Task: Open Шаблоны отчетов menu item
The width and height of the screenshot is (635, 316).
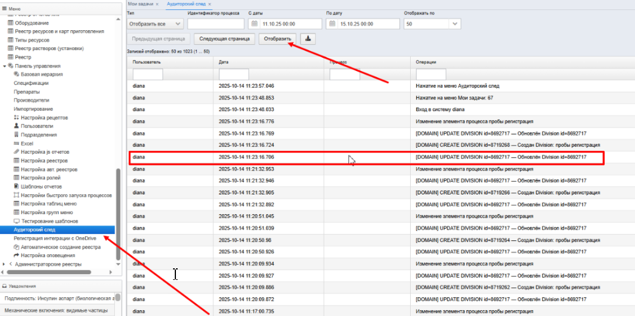Action: point(38,187)
